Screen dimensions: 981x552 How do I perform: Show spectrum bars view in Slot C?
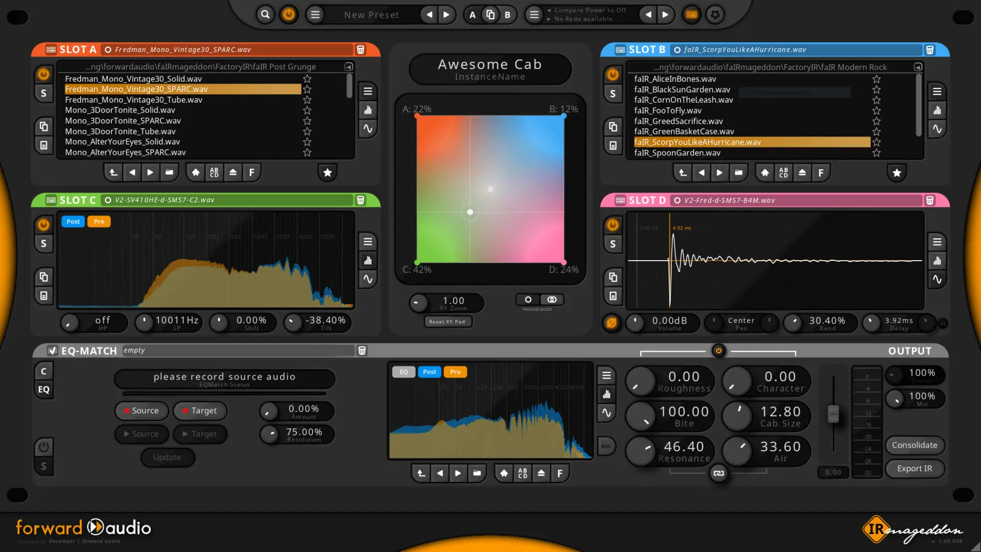point(368,261)
